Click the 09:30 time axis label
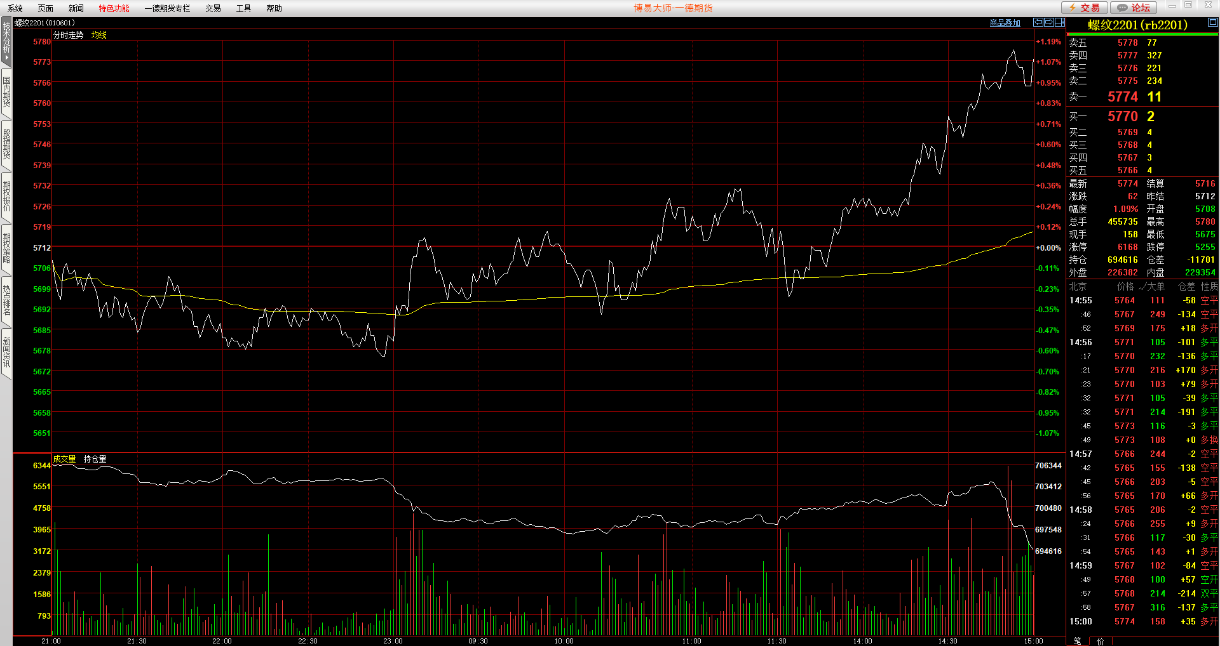The width and height of the screenshot is (1220, 646). 478,641
